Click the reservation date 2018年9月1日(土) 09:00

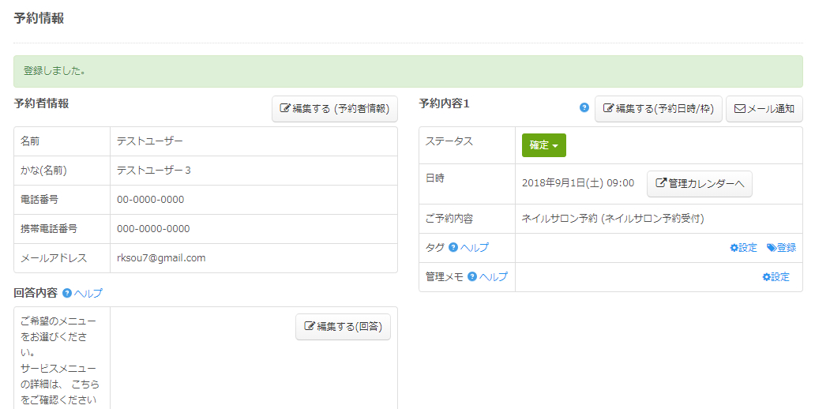(577, 183)
